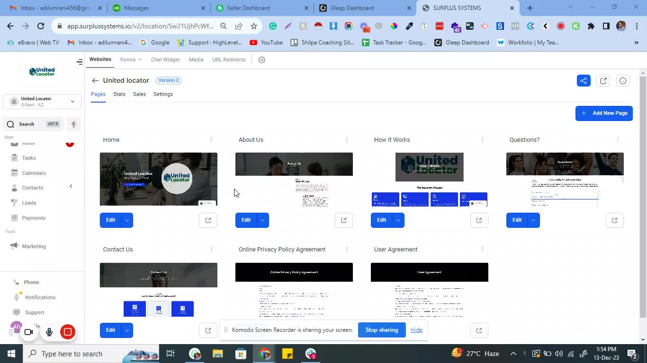Click the Add New Page button
The image size is (647, 363).
point(604,113)
